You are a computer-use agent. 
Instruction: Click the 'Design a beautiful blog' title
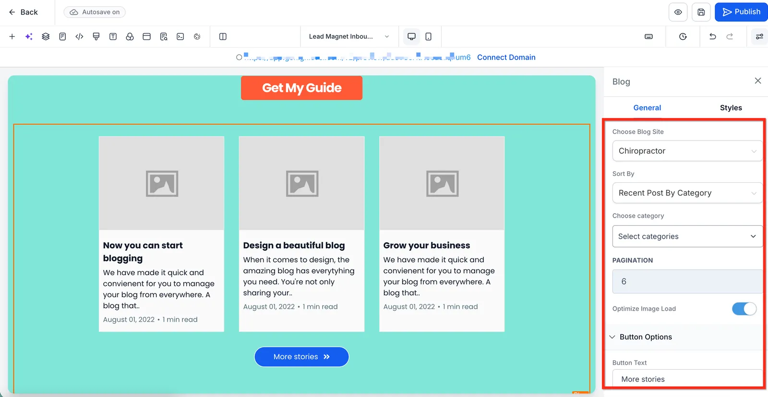(x=294, y=245)
